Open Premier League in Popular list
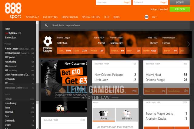Screen dimensions: 194x129 (x=19, y=49)
